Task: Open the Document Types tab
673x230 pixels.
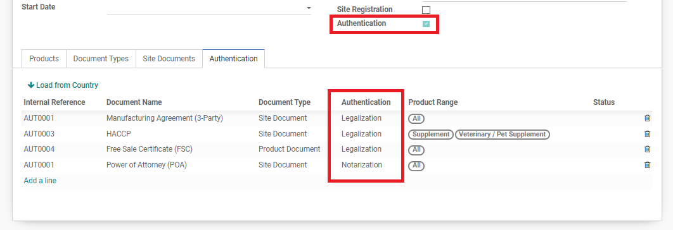Action: click(101, 59)
